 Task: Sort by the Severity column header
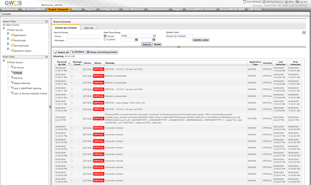(267, 63)
